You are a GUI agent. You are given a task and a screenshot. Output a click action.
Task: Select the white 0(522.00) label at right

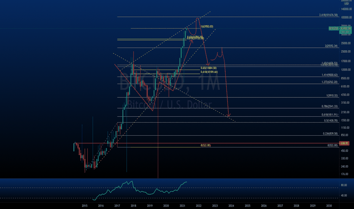click(x=333, y=145)
